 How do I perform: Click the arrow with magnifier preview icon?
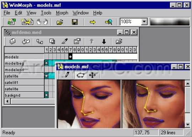click(109, 22)
